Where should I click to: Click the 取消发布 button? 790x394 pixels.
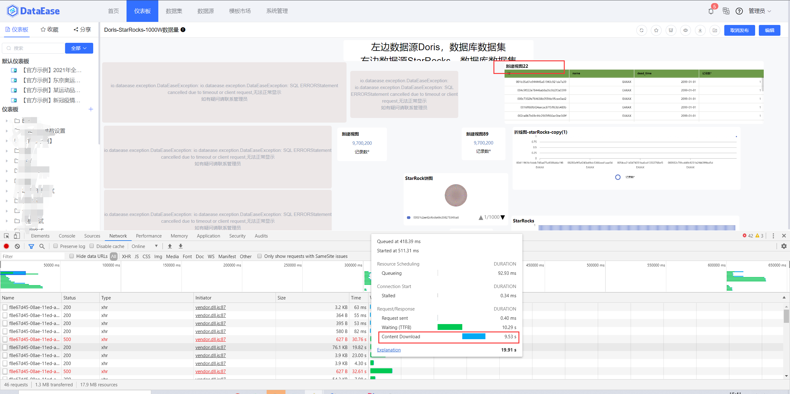[x=739, y=30]
